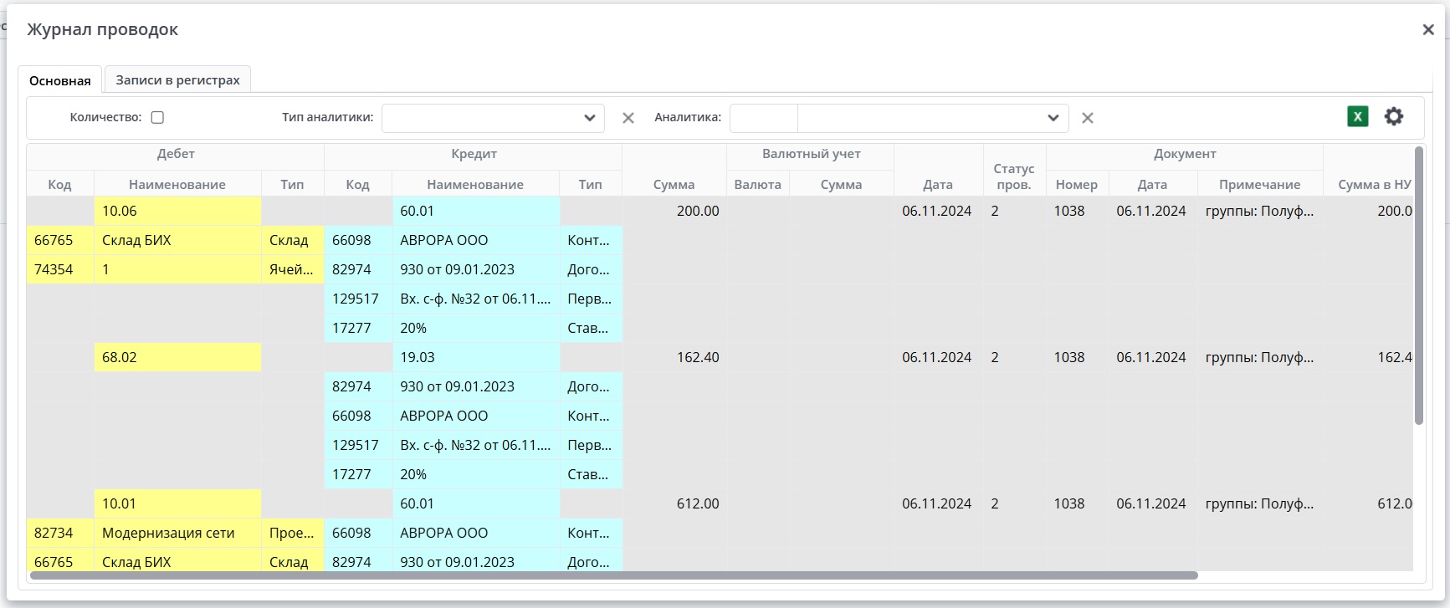Screen dimensions: 1450x608
Task: Click the Примечание column header
Action: click(1259, 185)
